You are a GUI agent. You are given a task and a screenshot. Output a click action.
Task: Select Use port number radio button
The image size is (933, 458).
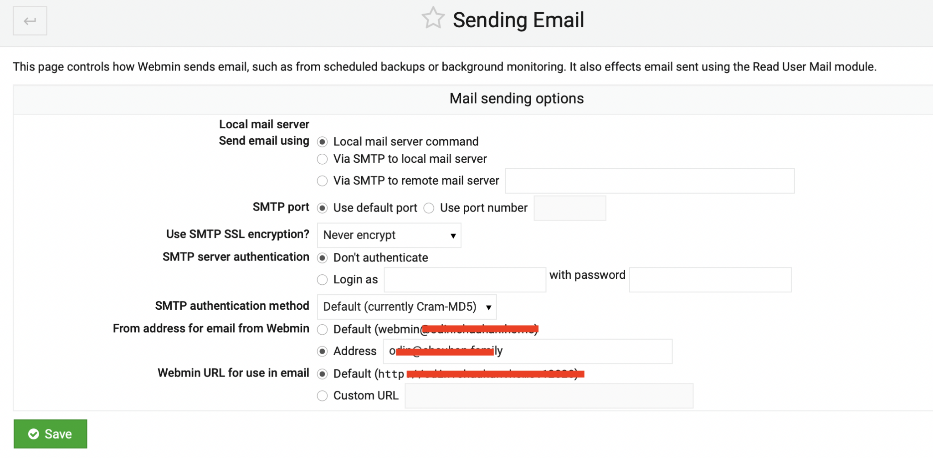429,208
